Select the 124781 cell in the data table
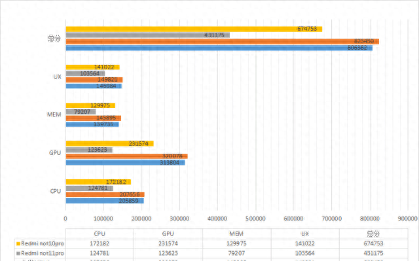Image resolution: width=419 pixels, height=261 pixels. 100,253
